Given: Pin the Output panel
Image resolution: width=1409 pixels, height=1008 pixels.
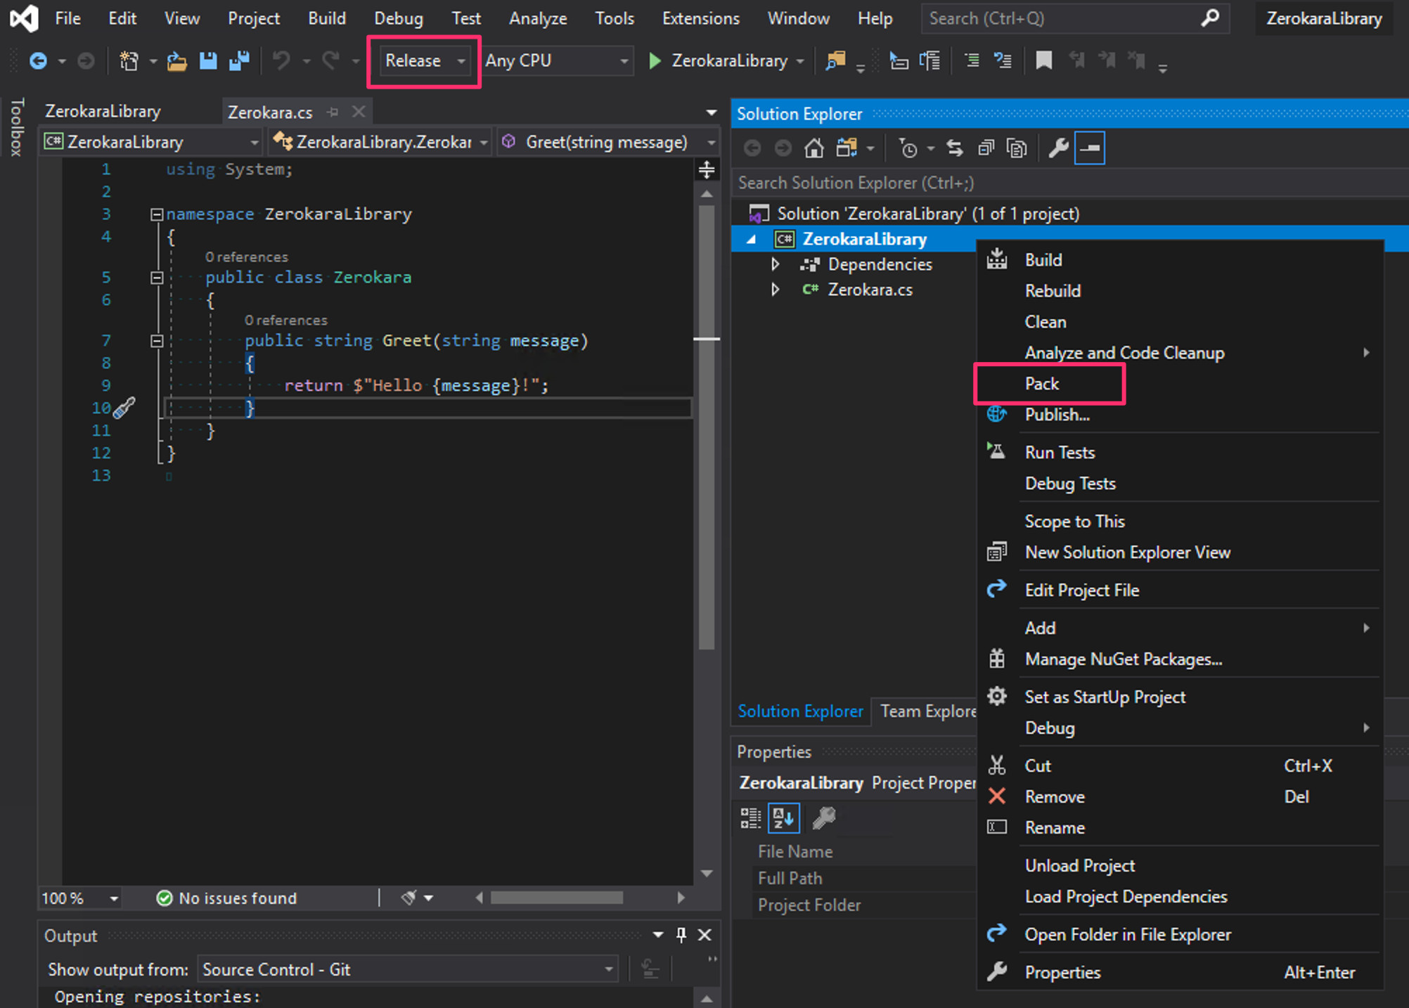Looking at the screenshot, I should coord(681,935).
